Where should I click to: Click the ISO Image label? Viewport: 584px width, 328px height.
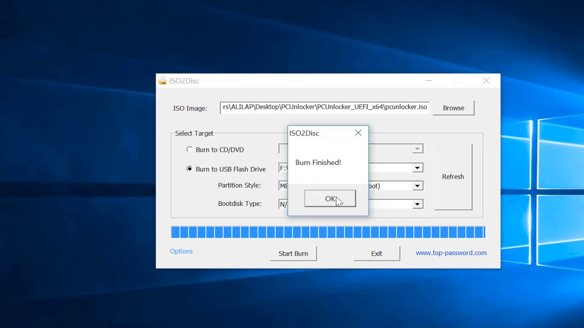[x=190, y=108]
